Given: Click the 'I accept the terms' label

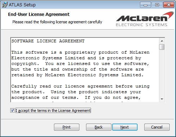Looking at the screenshot, I should [53, 111].
